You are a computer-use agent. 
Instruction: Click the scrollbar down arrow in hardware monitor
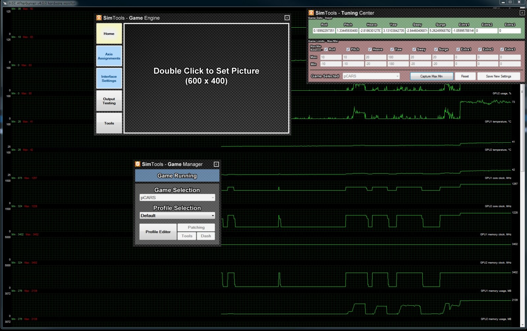tap(522, 325)
